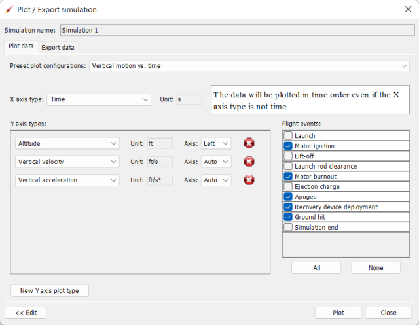
Task: Toggle the Apogee flight event
Action: point(288,196)
